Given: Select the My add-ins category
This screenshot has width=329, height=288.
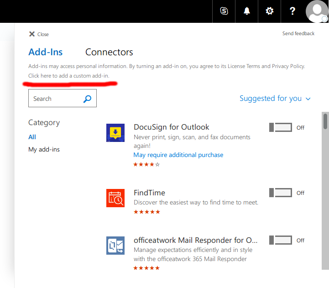Looking at the screenshot, I should pyautogui.click(x=44, y=149).
